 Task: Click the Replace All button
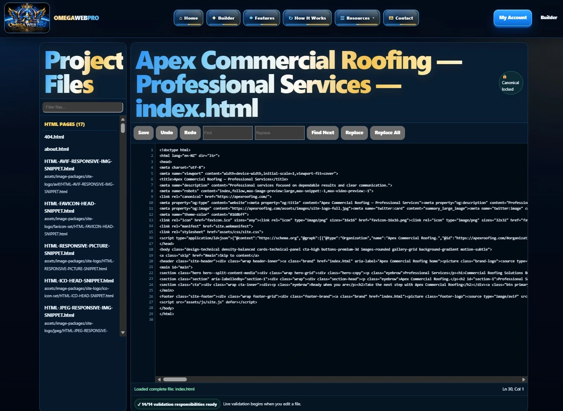pyautogui.click(x=388, y=133)
